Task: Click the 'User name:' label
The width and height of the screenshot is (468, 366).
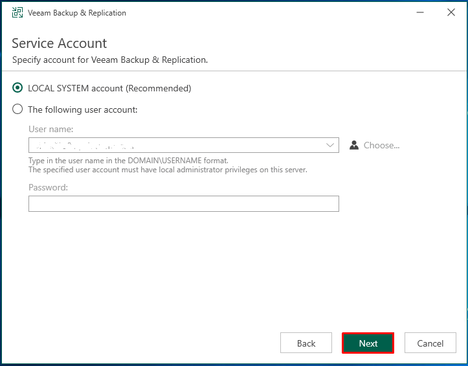Action: pos(50,129)
